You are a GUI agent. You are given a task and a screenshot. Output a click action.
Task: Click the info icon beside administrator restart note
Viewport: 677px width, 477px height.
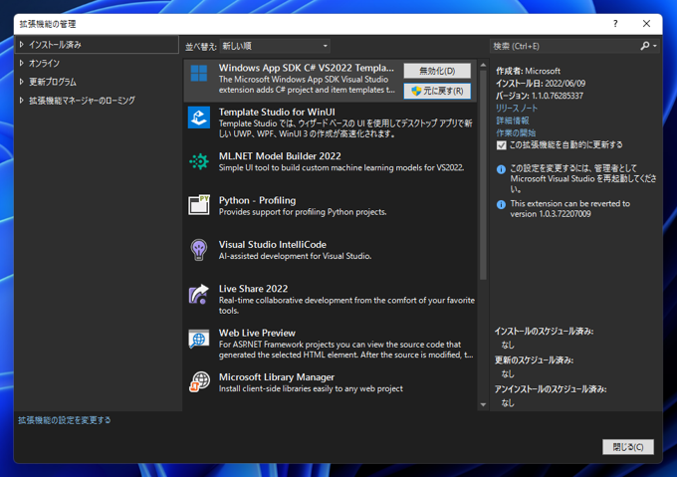pos(501,169)
